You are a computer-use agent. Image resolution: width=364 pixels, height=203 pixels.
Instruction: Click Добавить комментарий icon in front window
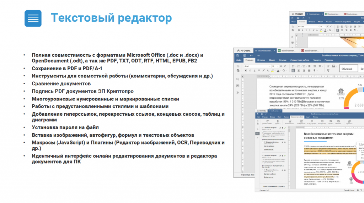[268, 121]
